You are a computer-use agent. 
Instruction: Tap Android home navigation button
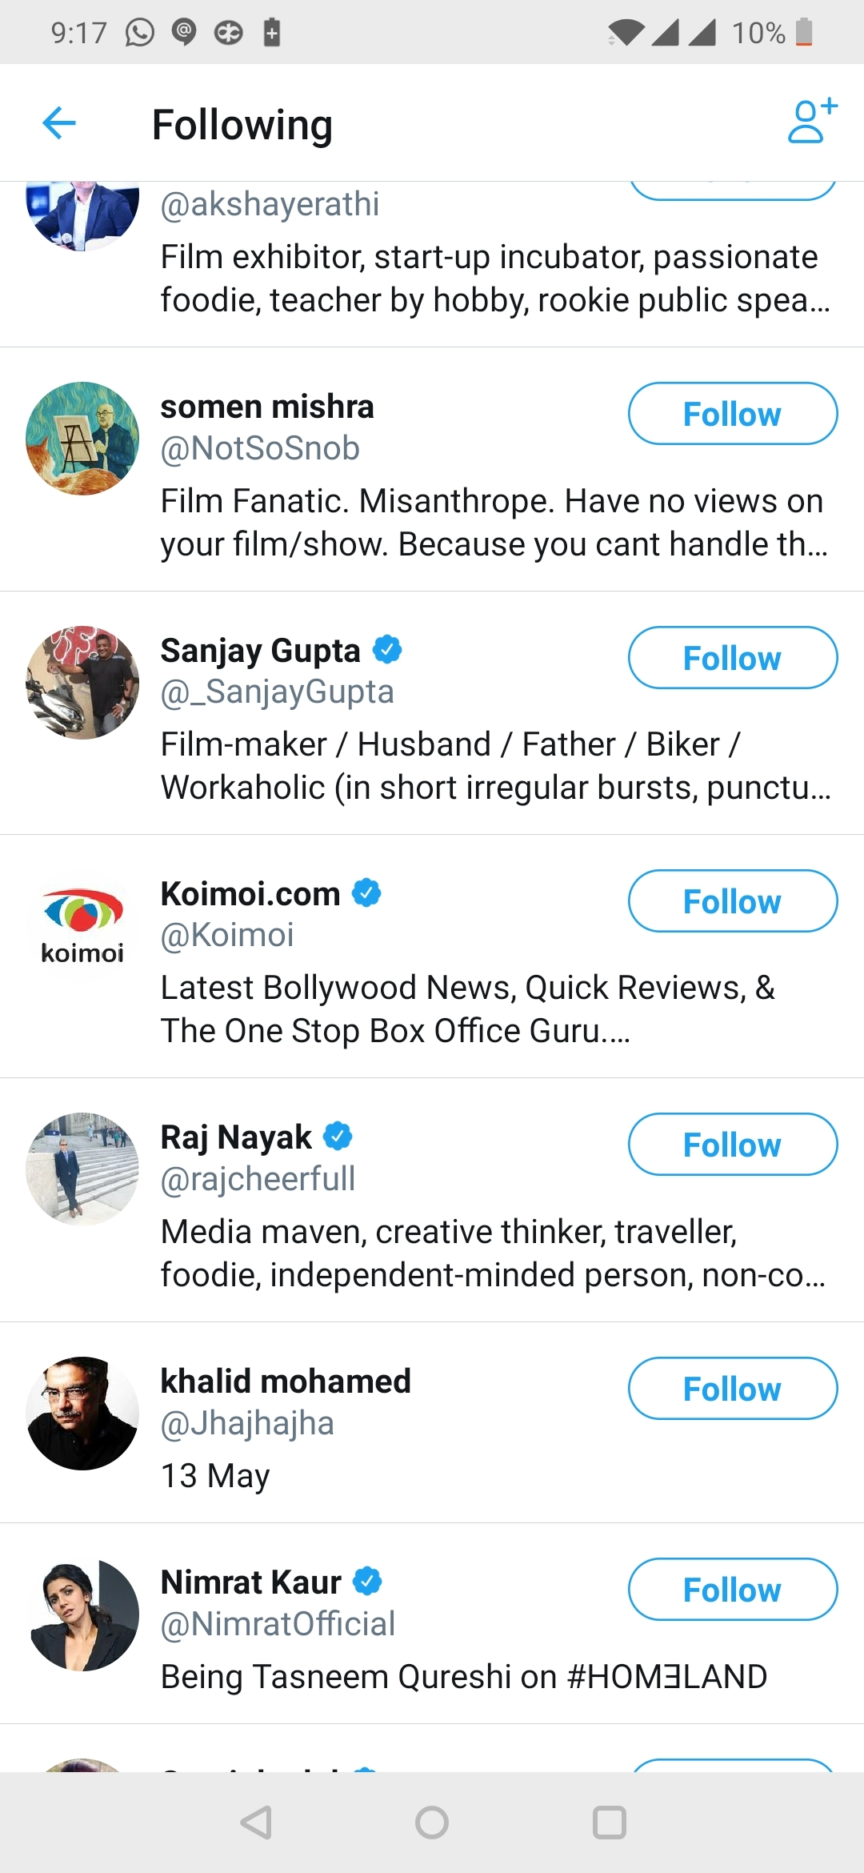432,1823
